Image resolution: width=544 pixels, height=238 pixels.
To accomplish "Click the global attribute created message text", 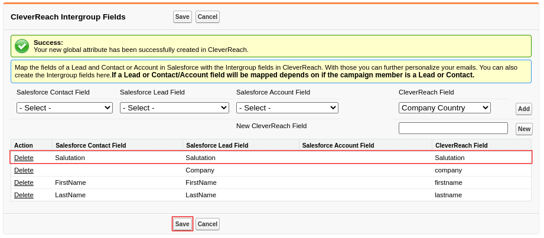I will coord(141,50).
